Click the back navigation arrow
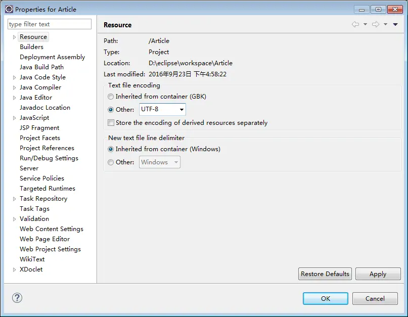408x317 pixels. point(355,24)
